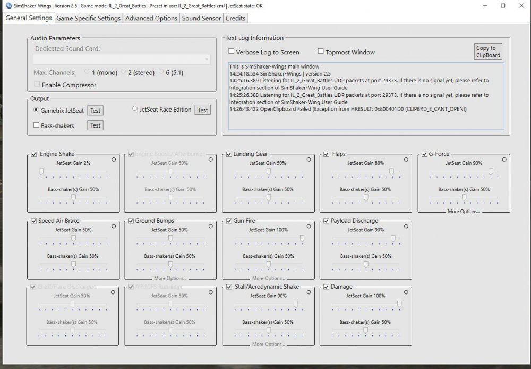Viewport: 531px width, 369px height.
Task: Uncheck the Engine Shake checkbox
Action: pyautogui.click(x=35, y=154)
